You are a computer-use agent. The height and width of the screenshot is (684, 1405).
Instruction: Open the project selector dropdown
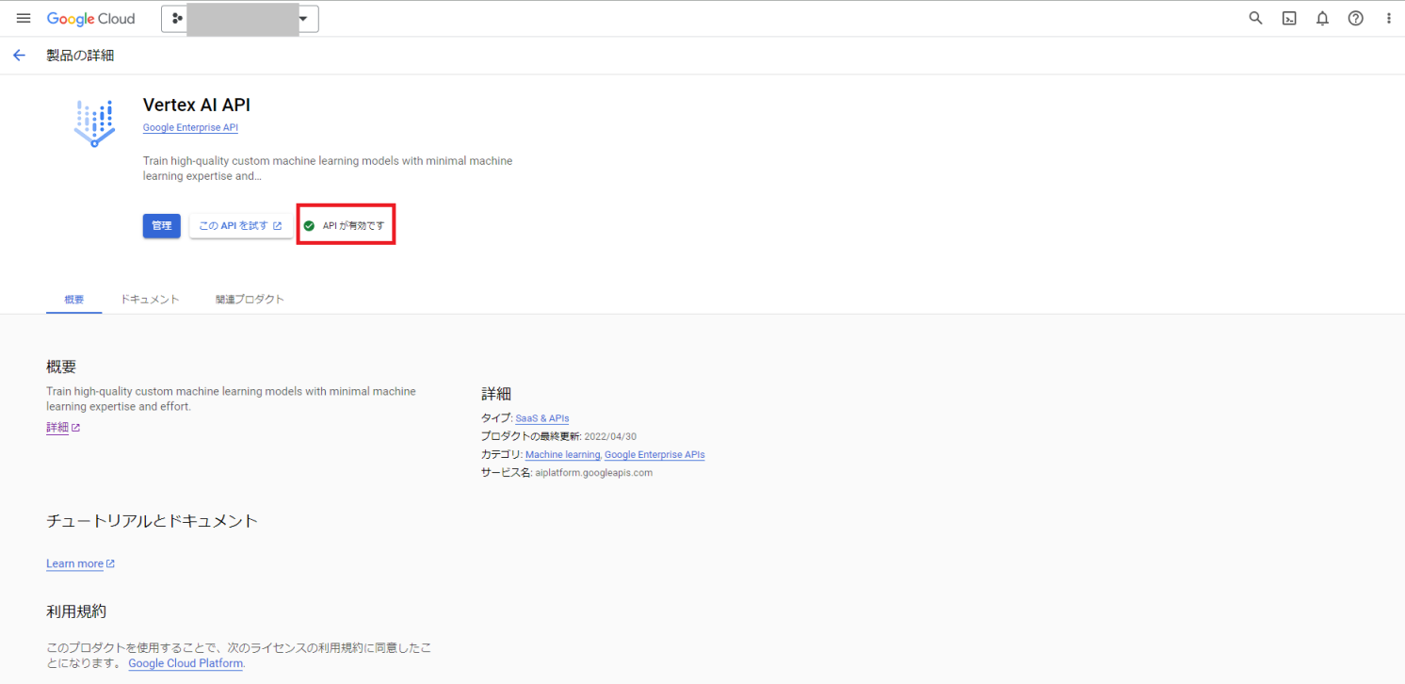tap(240, 19)
